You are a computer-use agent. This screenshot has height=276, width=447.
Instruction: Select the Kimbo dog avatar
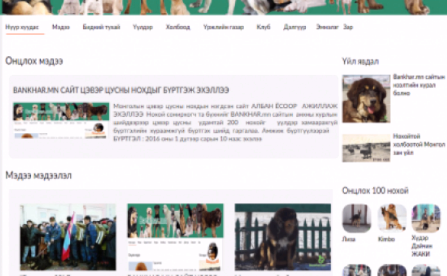392,218
